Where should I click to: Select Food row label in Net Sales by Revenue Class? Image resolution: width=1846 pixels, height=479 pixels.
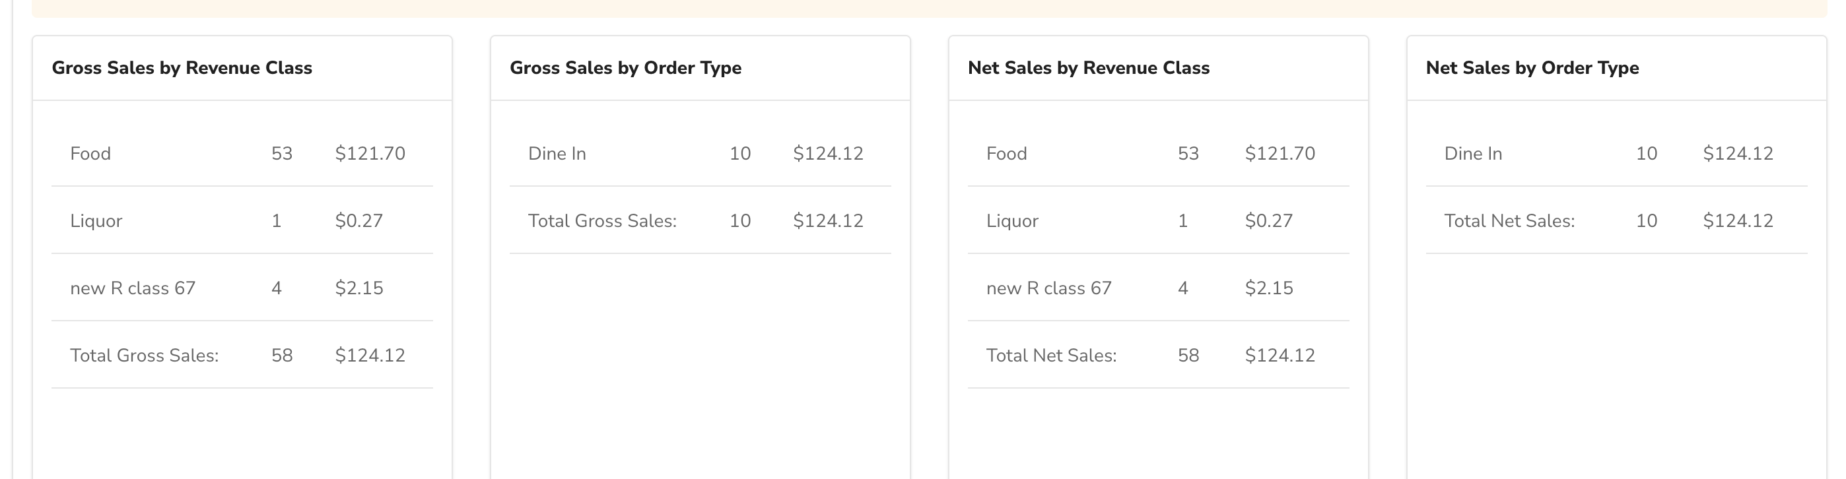coord(1006,154)
